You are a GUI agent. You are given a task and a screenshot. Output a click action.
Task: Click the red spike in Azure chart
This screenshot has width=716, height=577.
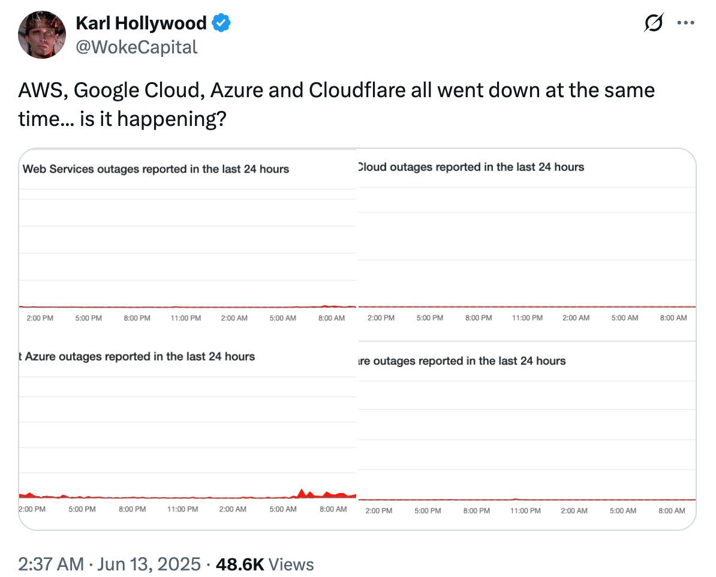coord(302,494)
